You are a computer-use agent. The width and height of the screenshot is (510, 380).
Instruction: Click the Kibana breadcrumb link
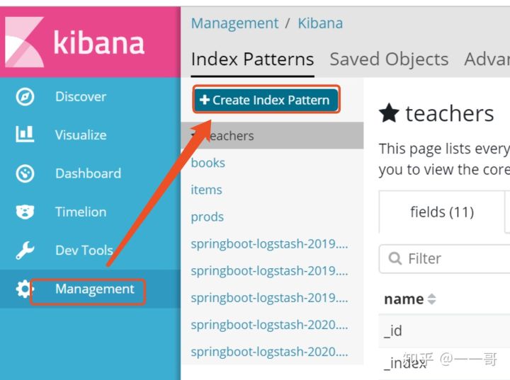[x=320, y=23]
